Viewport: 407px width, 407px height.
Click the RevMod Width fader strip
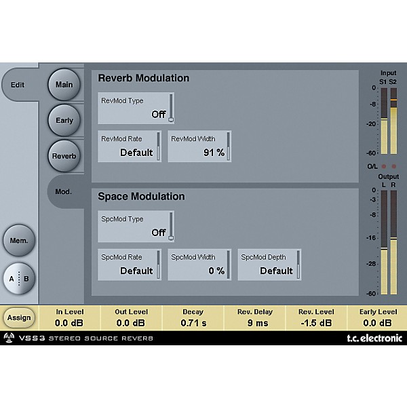[x=229, y=146]
